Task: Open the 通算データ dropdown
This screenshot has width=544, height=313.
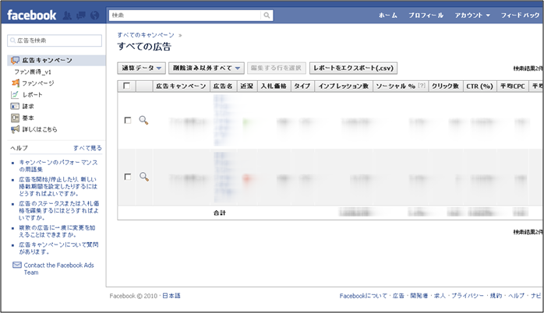Action: 142,68
